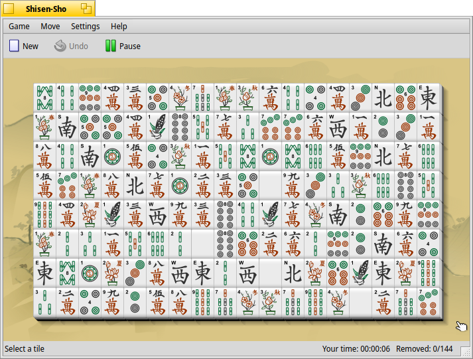Select the North wind tile in seventh row

293,273
